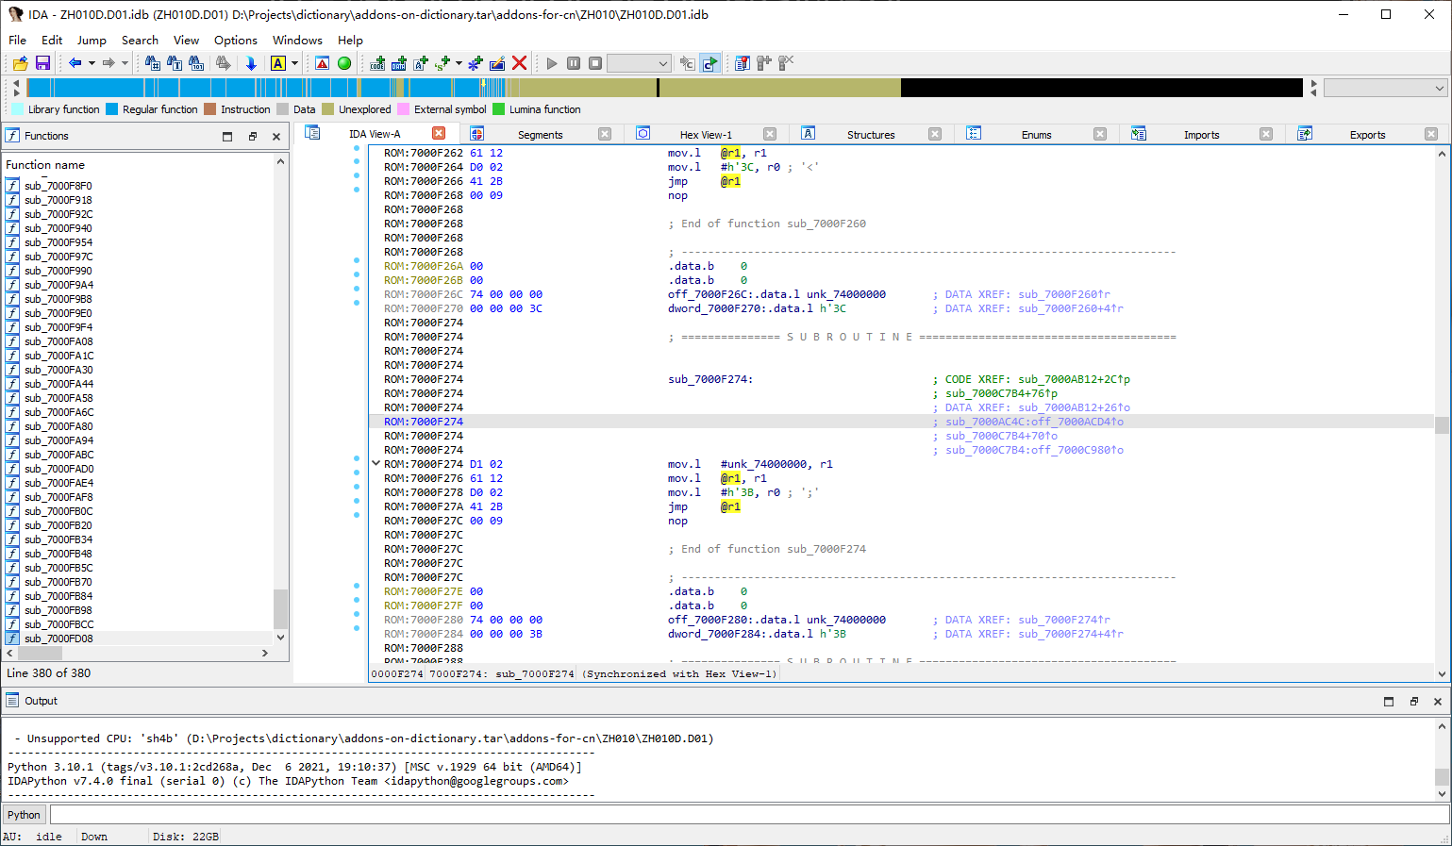Viewport: 1452px width, 846px height.
Task: Click the Start process play button
Action: pyautogui.click(x=552, y=63)
